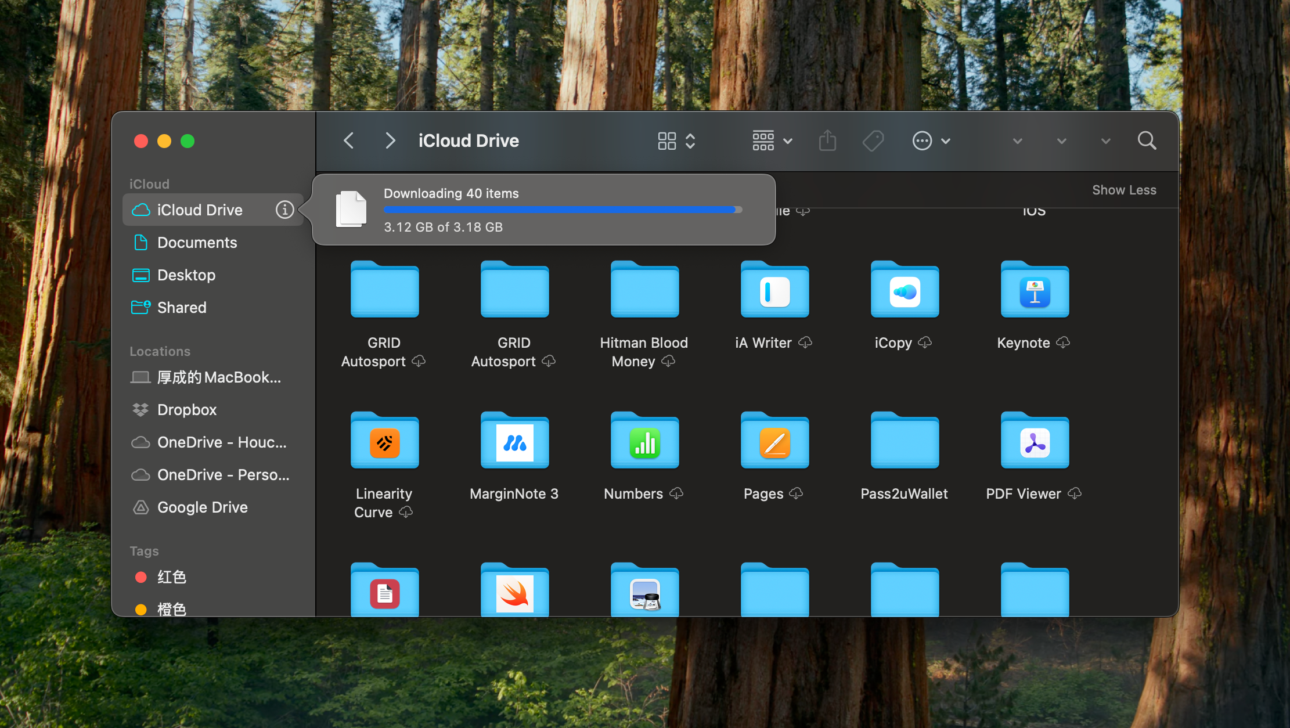Open the MarginNote 3 folder

click(514, 441)
